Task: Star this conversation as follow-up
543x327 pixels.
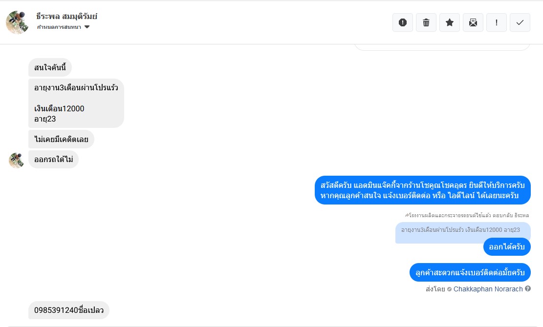Action: 450,22
